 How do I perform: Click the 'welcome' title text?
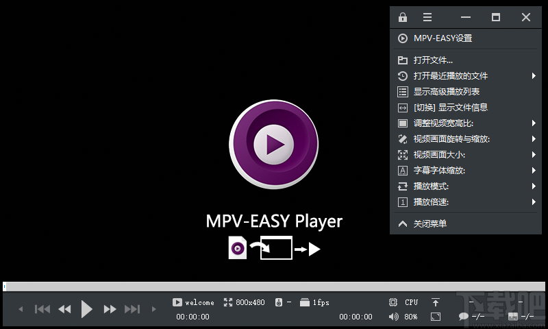199,302
